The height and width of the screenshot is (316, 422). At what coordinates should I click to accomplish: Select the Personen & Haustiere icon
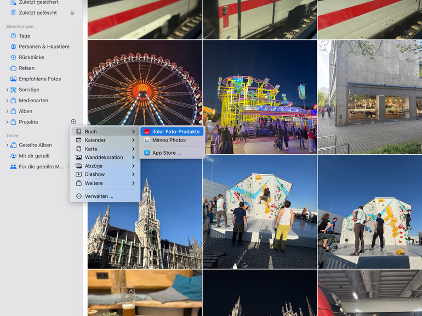[x=14, y=47]
